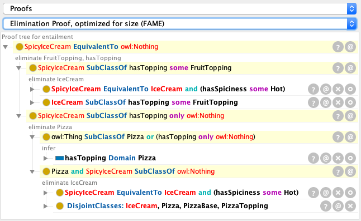The image size is (361, 221).
Task: Click ? icon on owl:Thing SubClassOf Pizza row
Action: (338, 137)
